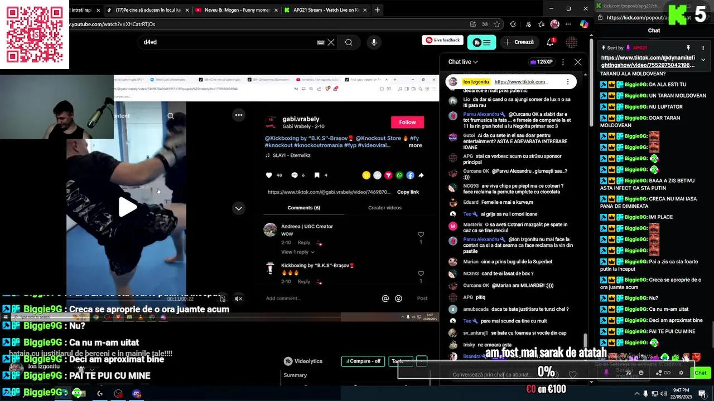Like the TikTok video heart icon
714x401 pixels.
point(269,175)
